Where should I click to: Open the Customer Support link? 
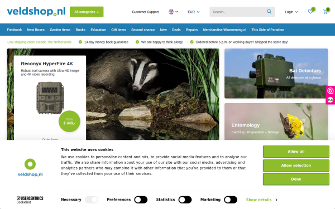pos(145,12)
